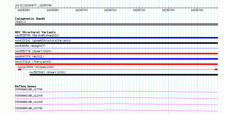
Task: Click ruler position 16290700
Action: pos(81,10)
